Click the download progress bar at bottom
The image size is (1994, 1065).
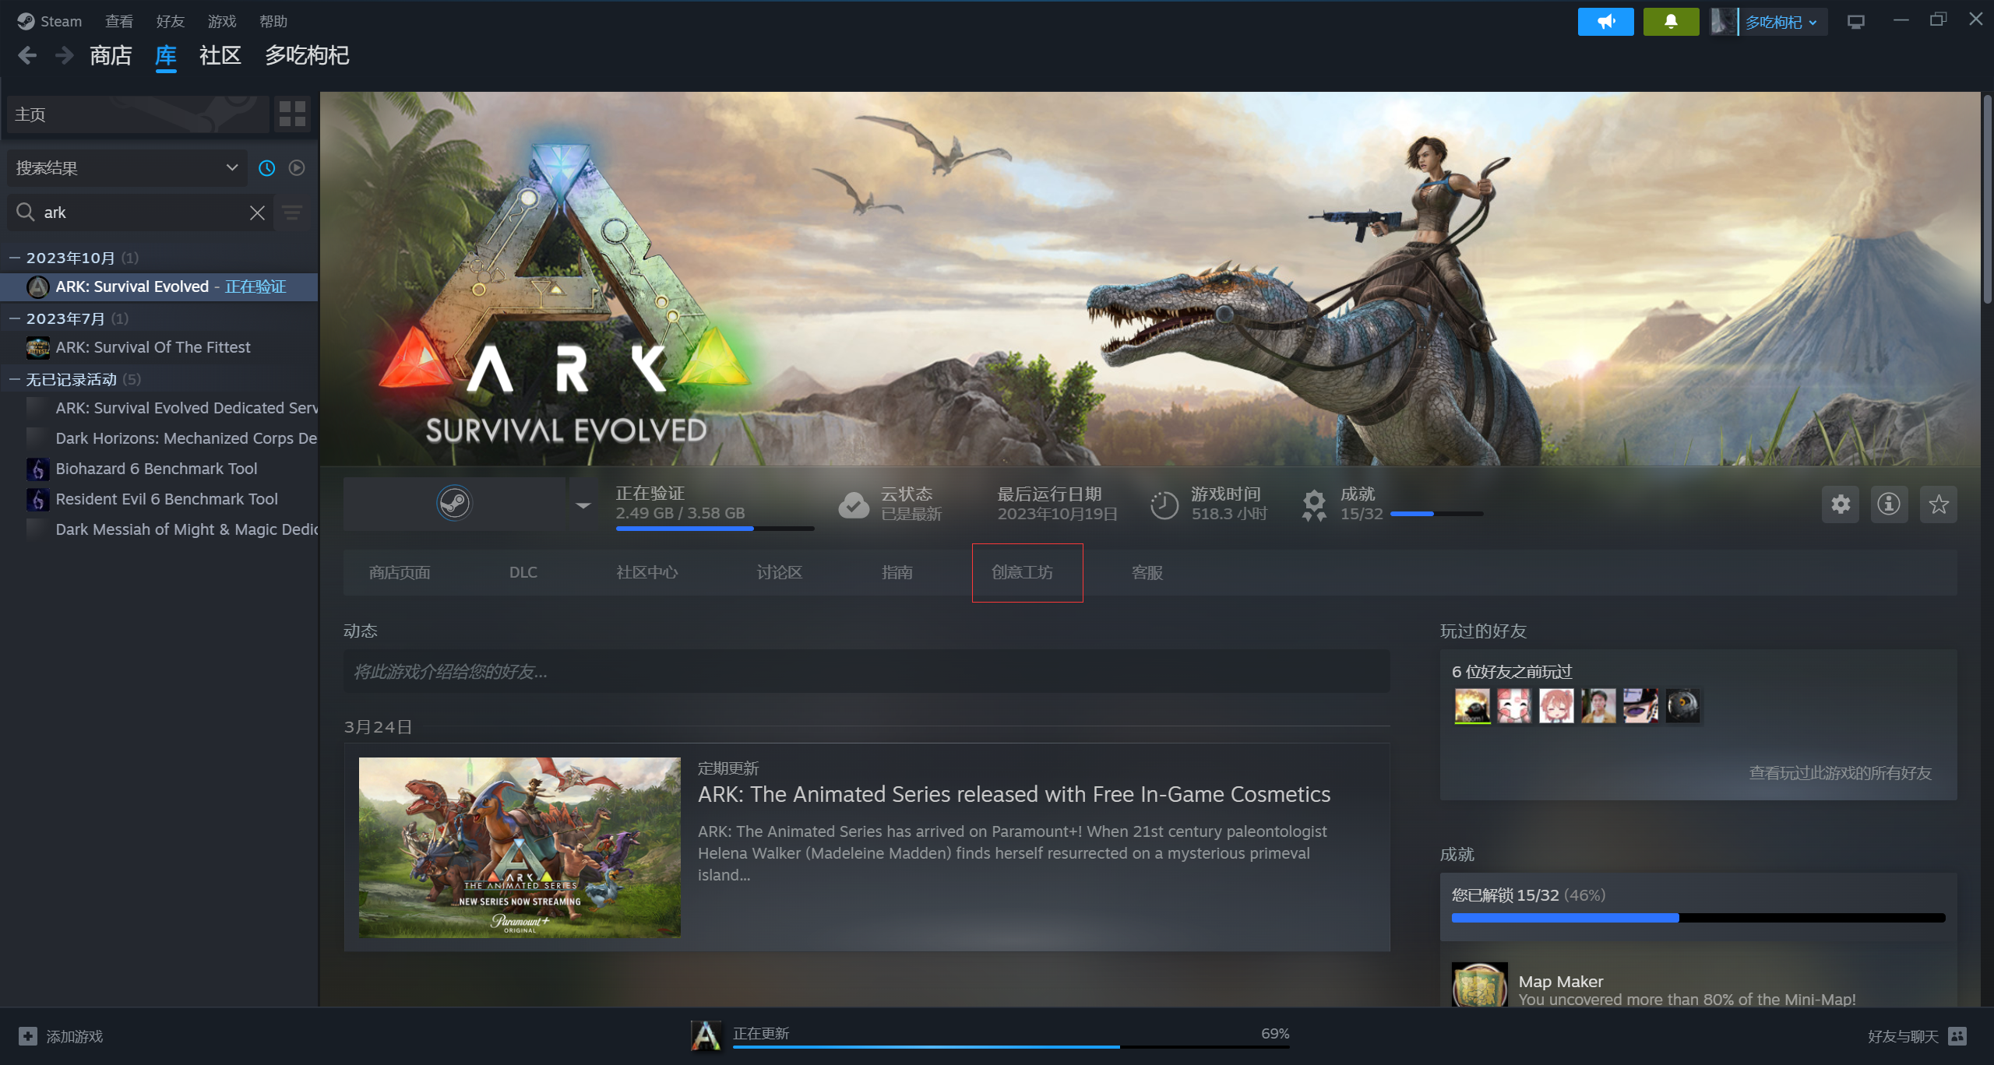[1009, 1046]
